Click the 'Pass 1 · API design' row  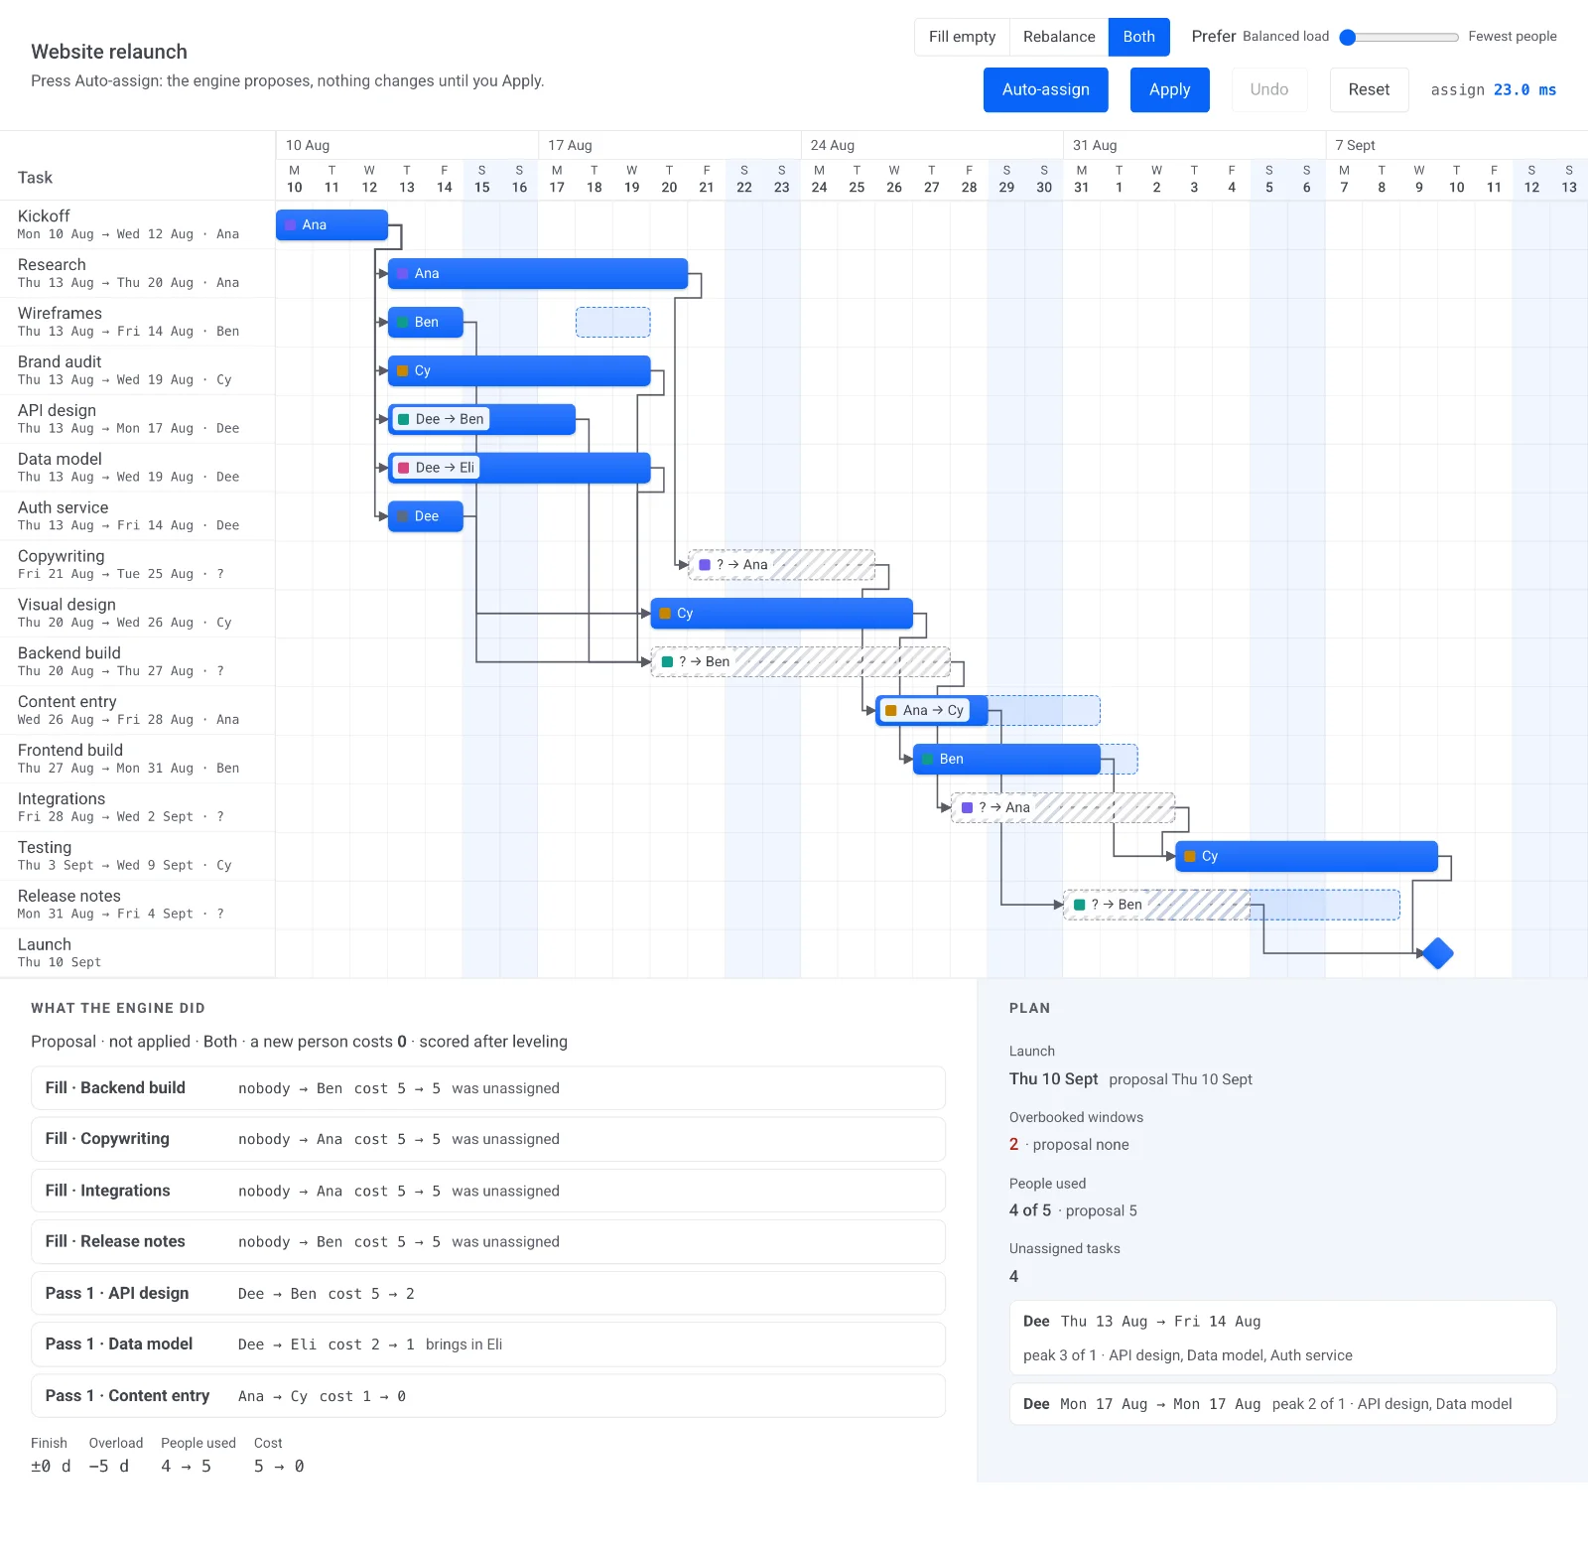click(488, 1293)
